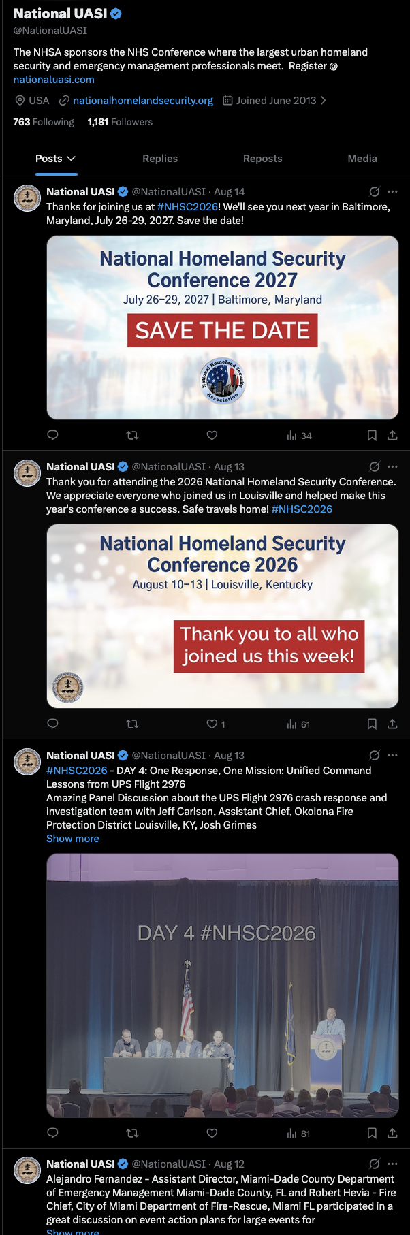Like the Aug 14 save-the-date post
This screenshot has height=1235, width=410.
tap(212, 435)
